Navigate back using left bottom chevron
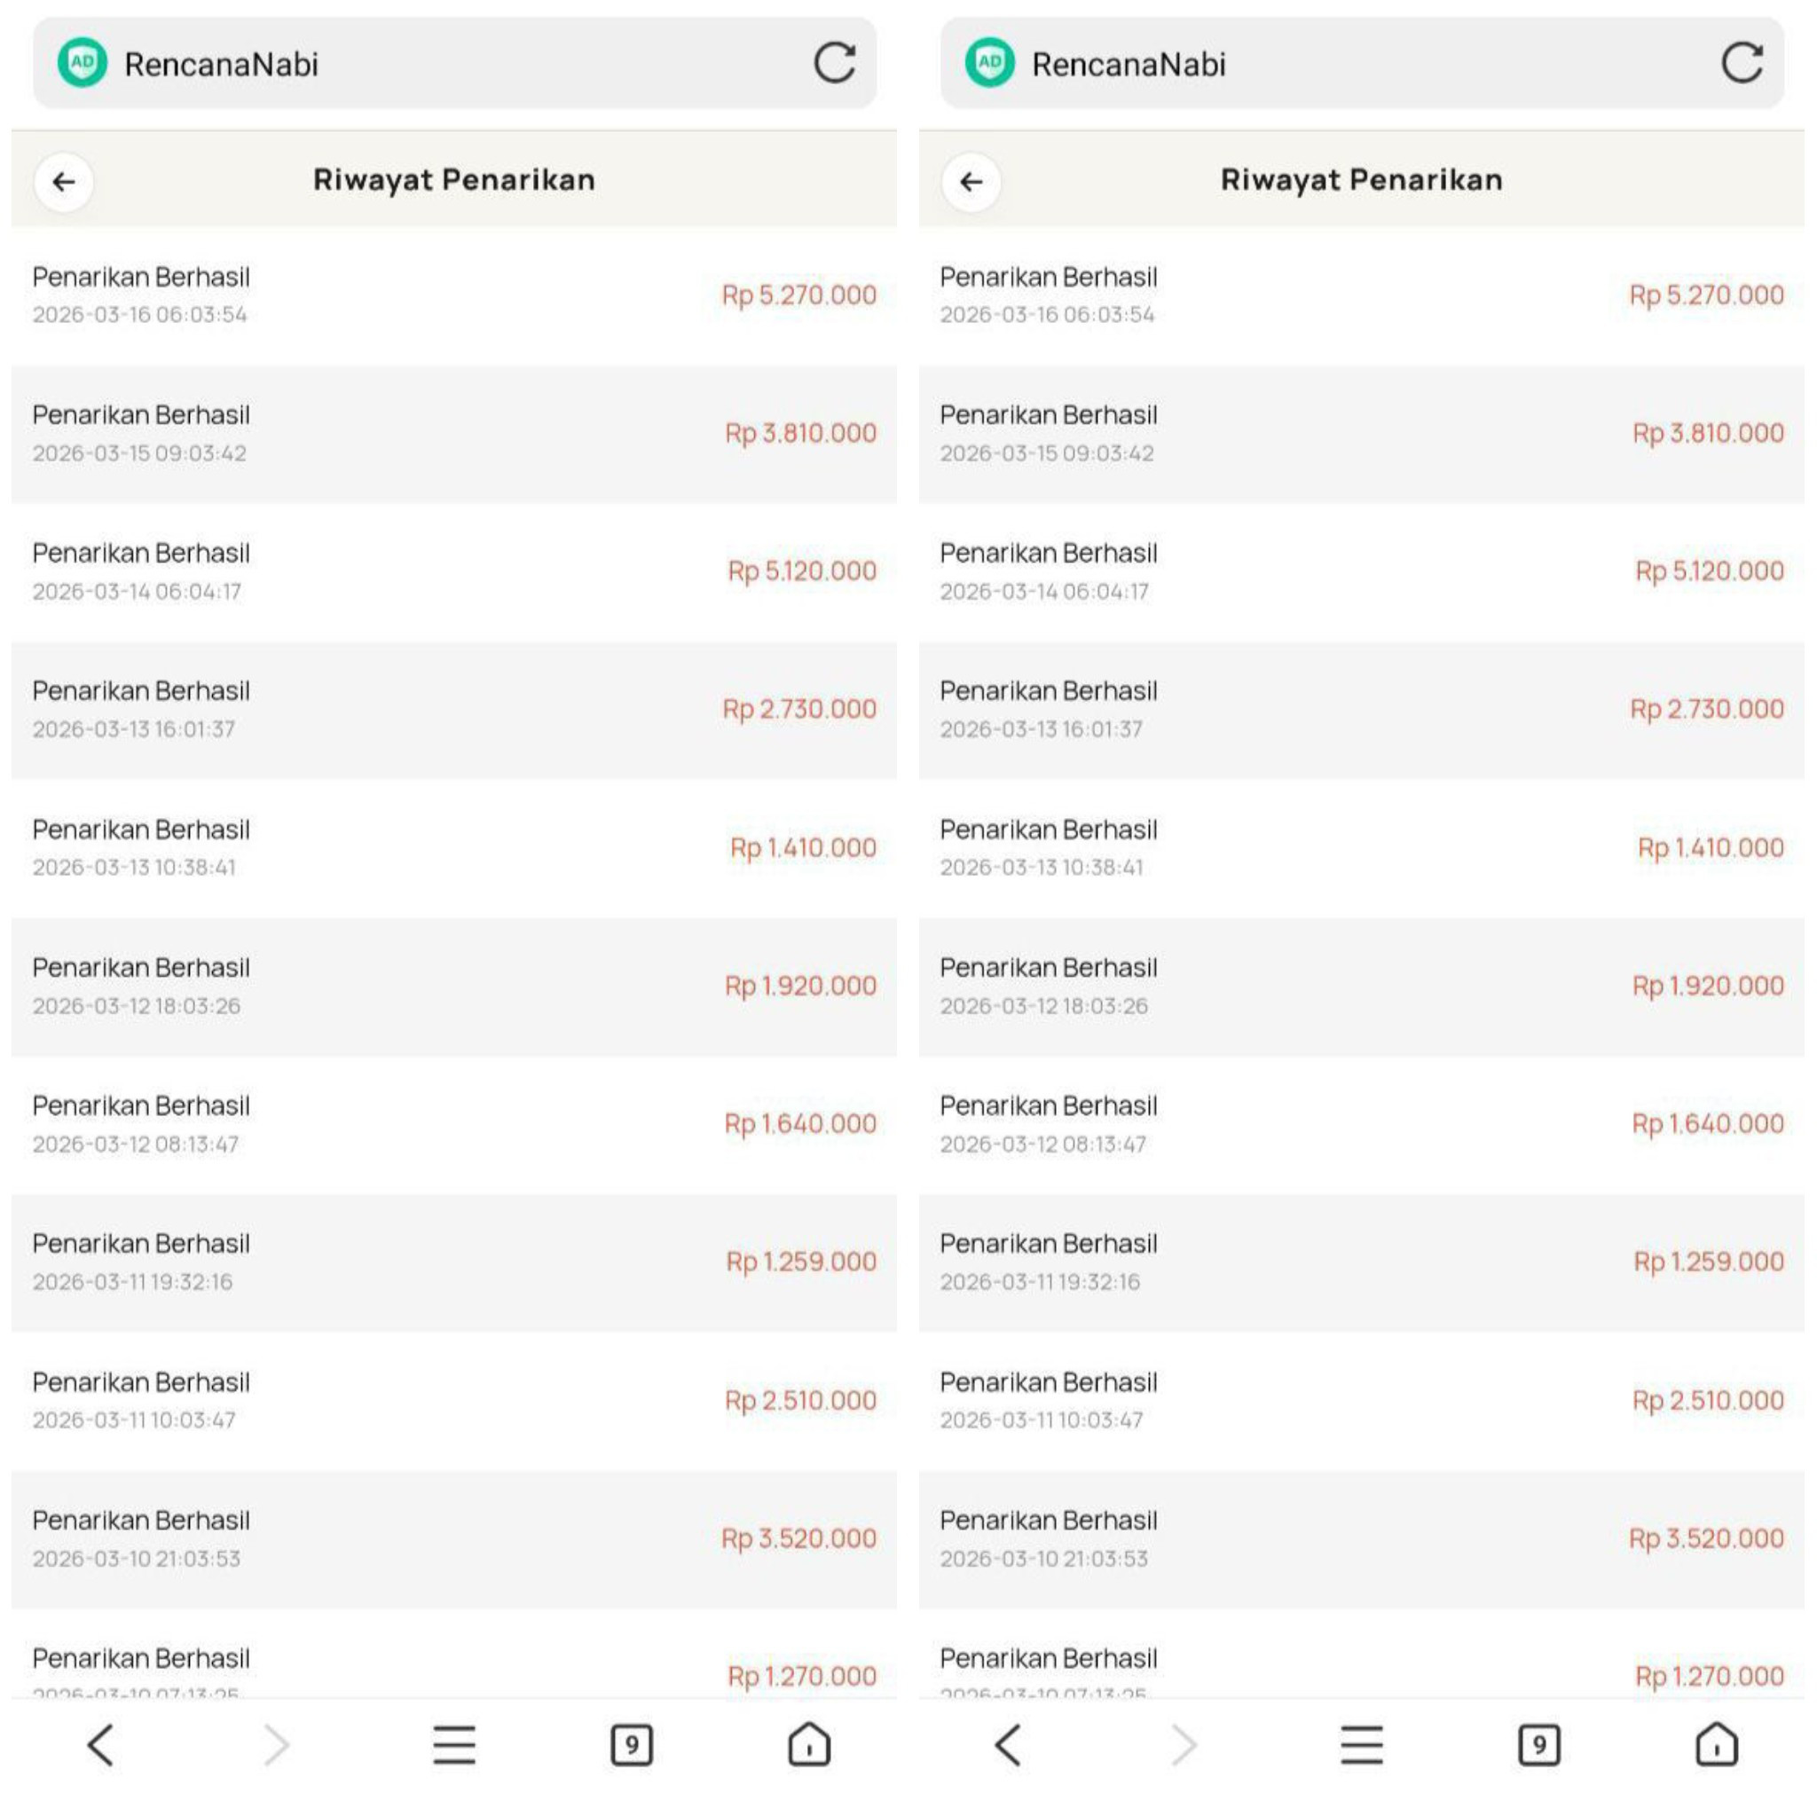 pos(99,1744)
